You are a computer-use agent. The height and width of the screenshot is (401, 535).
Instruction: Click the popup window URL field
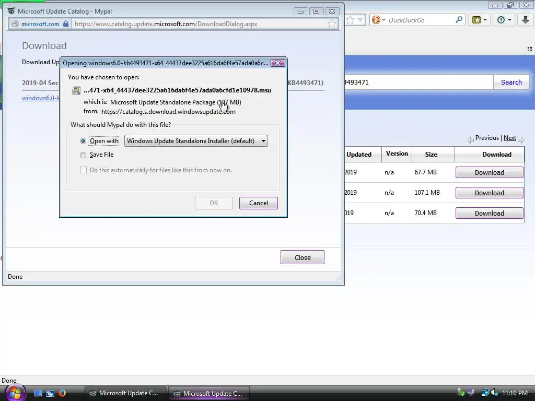[x=200, y=24]
